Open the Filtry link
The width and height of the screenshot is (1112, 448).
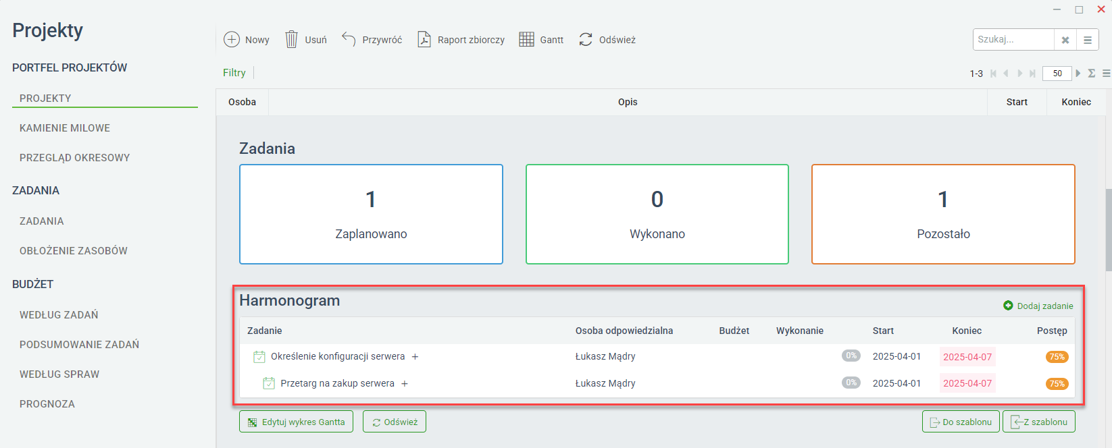tap(234, 73)
